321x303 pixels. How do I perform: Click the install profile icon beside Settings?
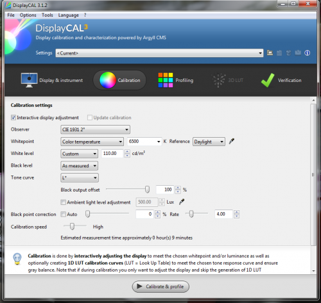point(279,53)
